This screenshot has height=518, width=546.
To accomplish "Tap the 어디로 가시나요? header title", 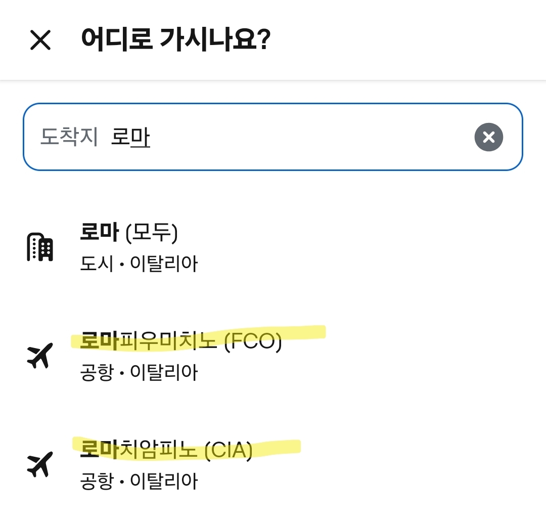I will (176, 39).
